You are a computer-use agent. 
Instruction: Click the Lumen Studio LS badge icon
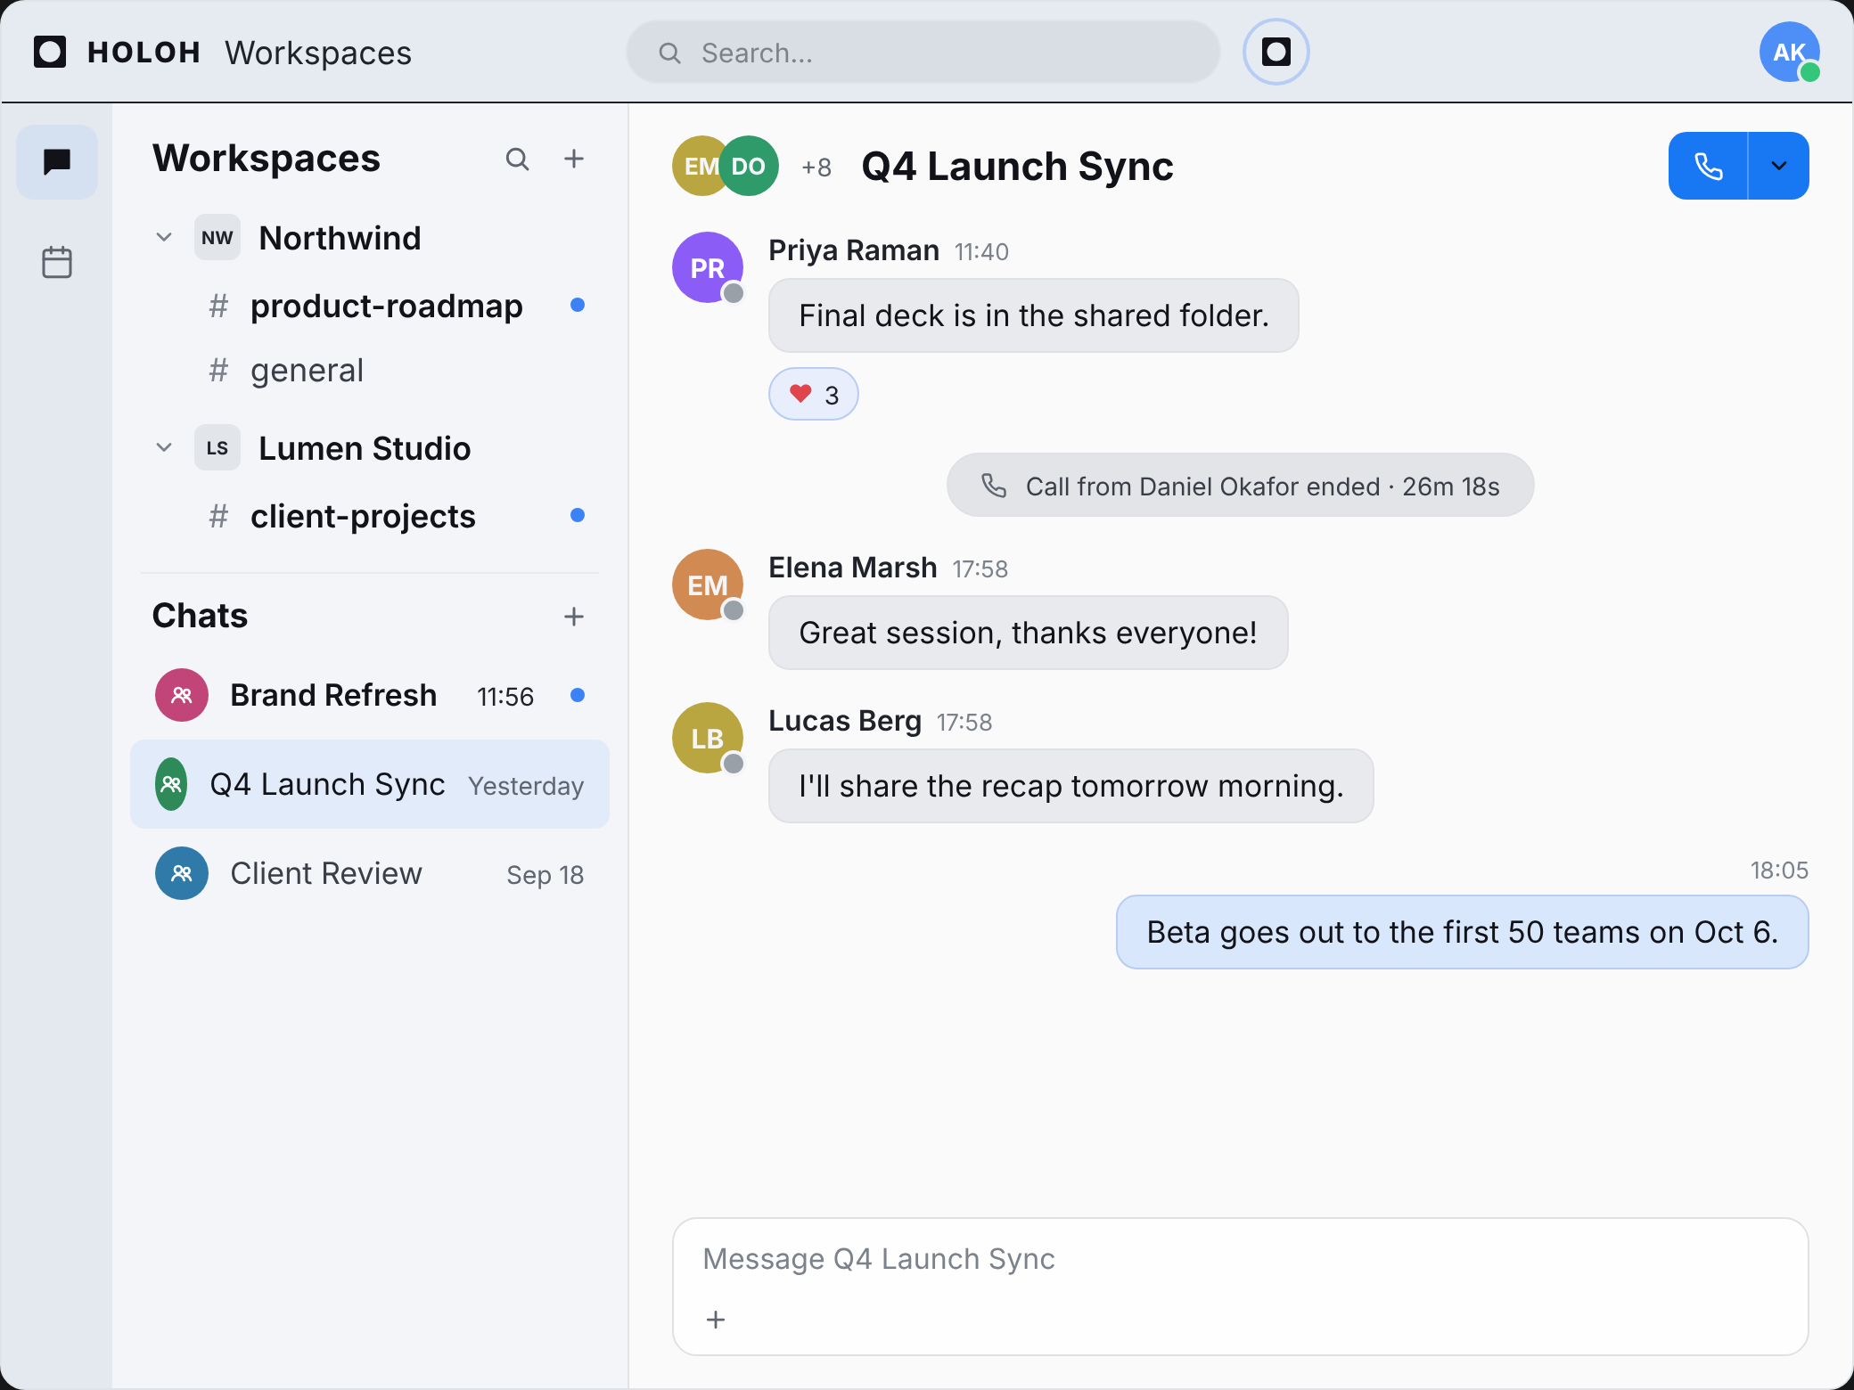[x=217, y=447]
